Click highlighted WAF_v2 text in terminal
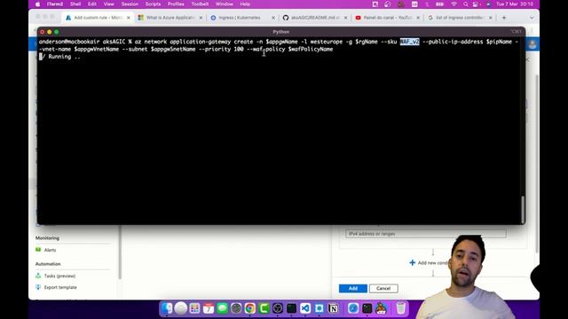The height and width of the screenshot is (319, 568). (x=409, y=42)
